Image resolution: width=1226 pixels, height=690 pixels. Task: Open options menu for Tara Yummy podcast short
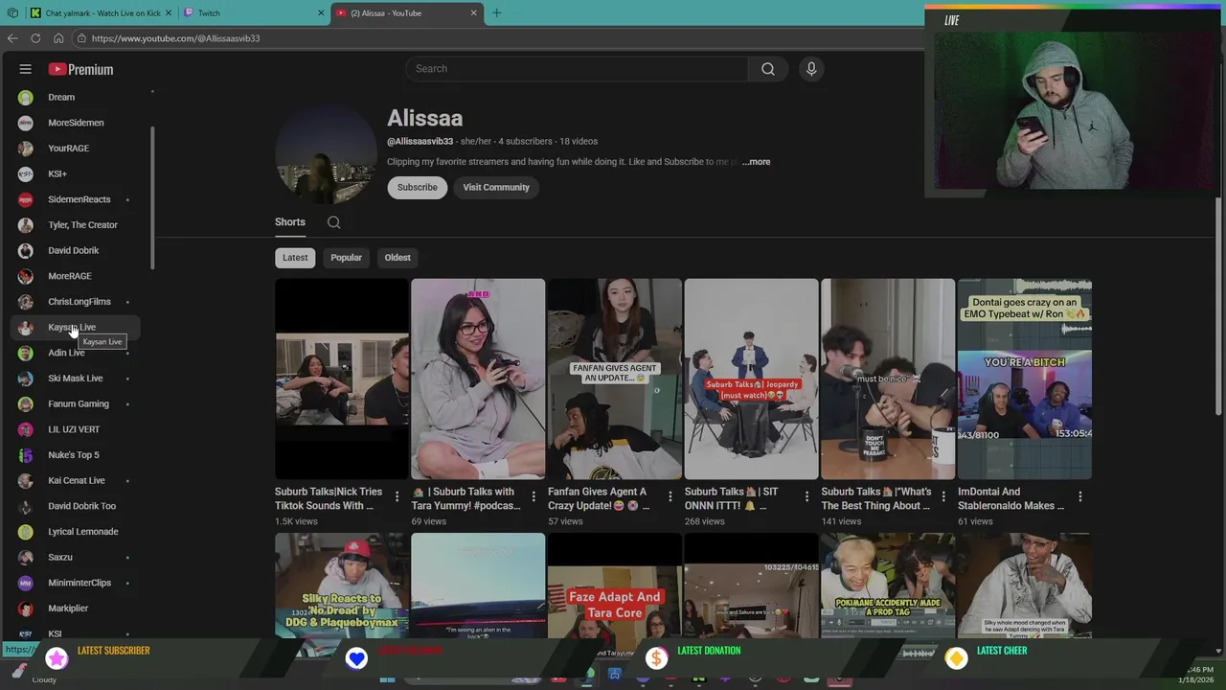(x=534, y=496)
